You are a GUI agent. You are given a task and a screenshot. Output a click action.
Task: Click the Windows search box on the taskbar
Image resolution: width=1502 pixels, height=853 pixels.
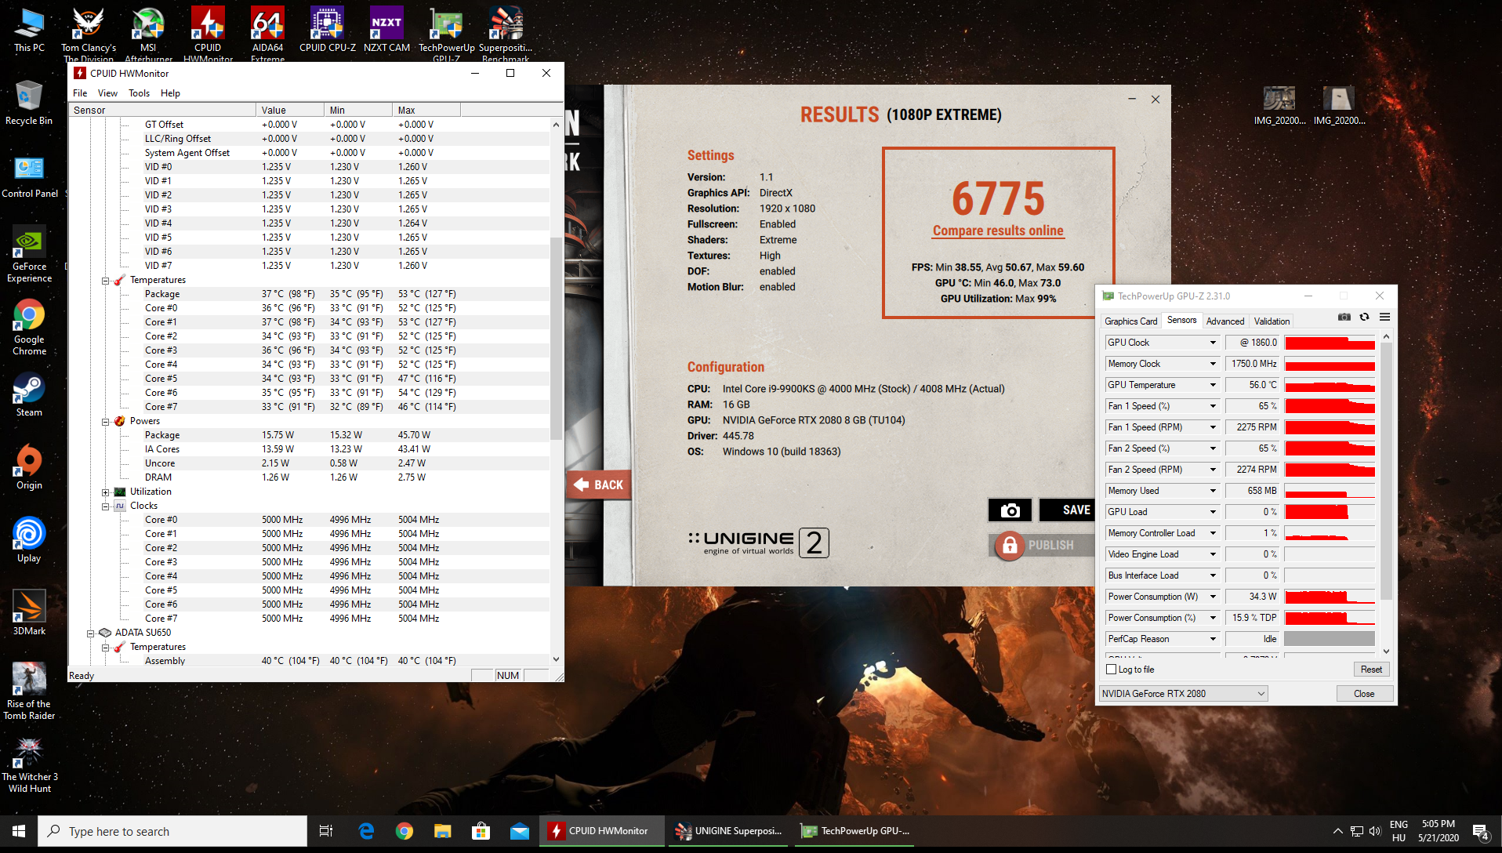click(172, 831)
